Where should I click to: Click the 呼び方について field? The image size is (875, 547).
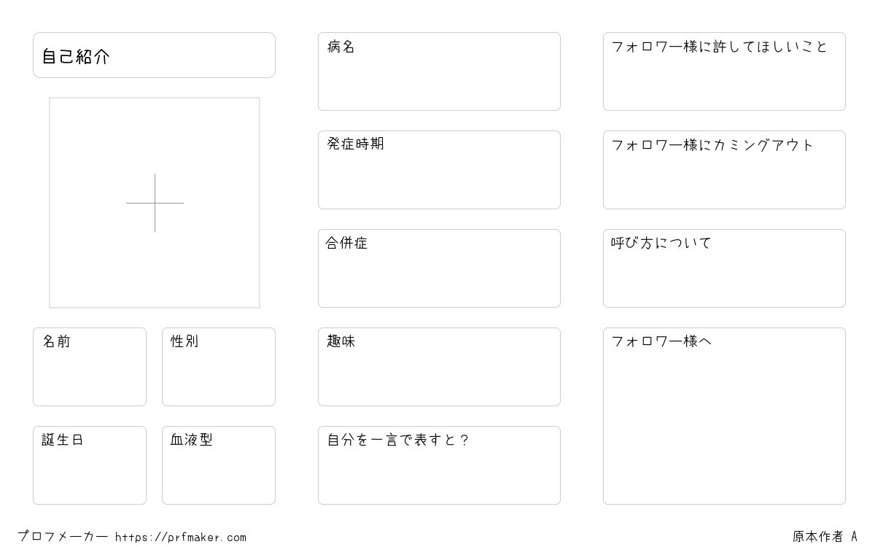724,268
